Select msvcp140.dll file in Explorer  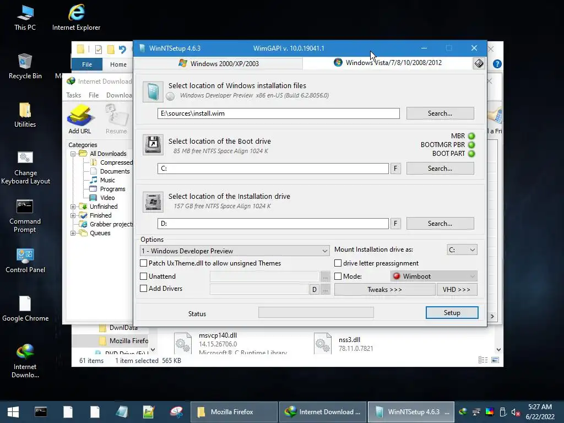230,343
